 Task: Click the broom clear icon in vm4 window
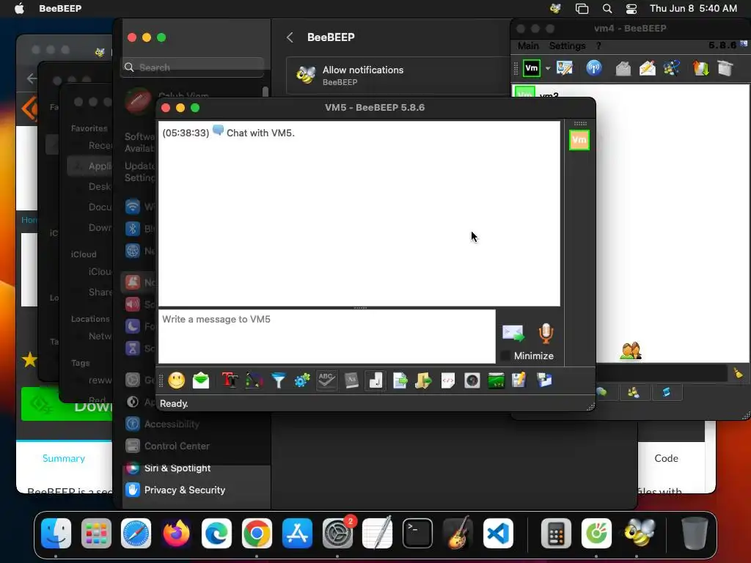[738, 373]
